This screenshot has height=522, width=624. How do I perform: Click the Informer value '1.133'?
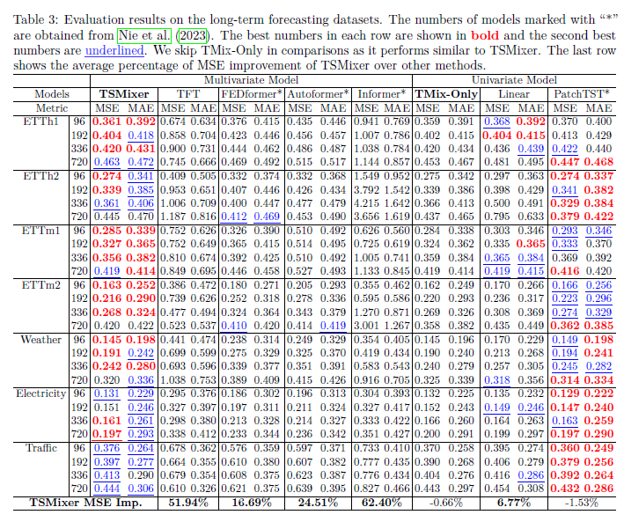click(x=366, y=271)
